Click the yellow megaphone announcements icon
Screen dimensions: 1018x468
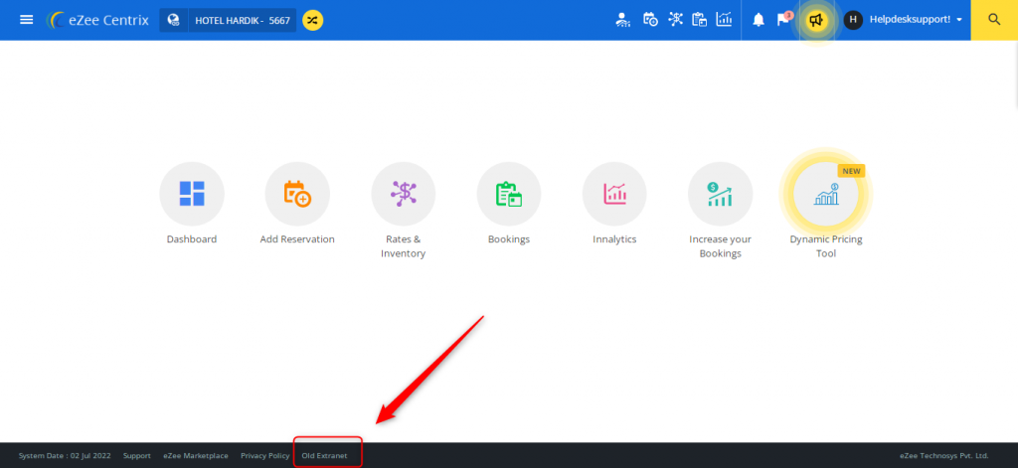pyautogui.click(x=816, y=20)
